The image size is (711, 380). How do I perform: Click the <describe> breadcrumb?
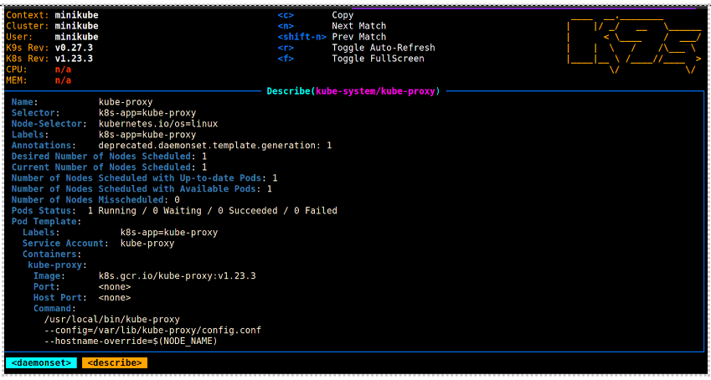[x=115, y=362]
